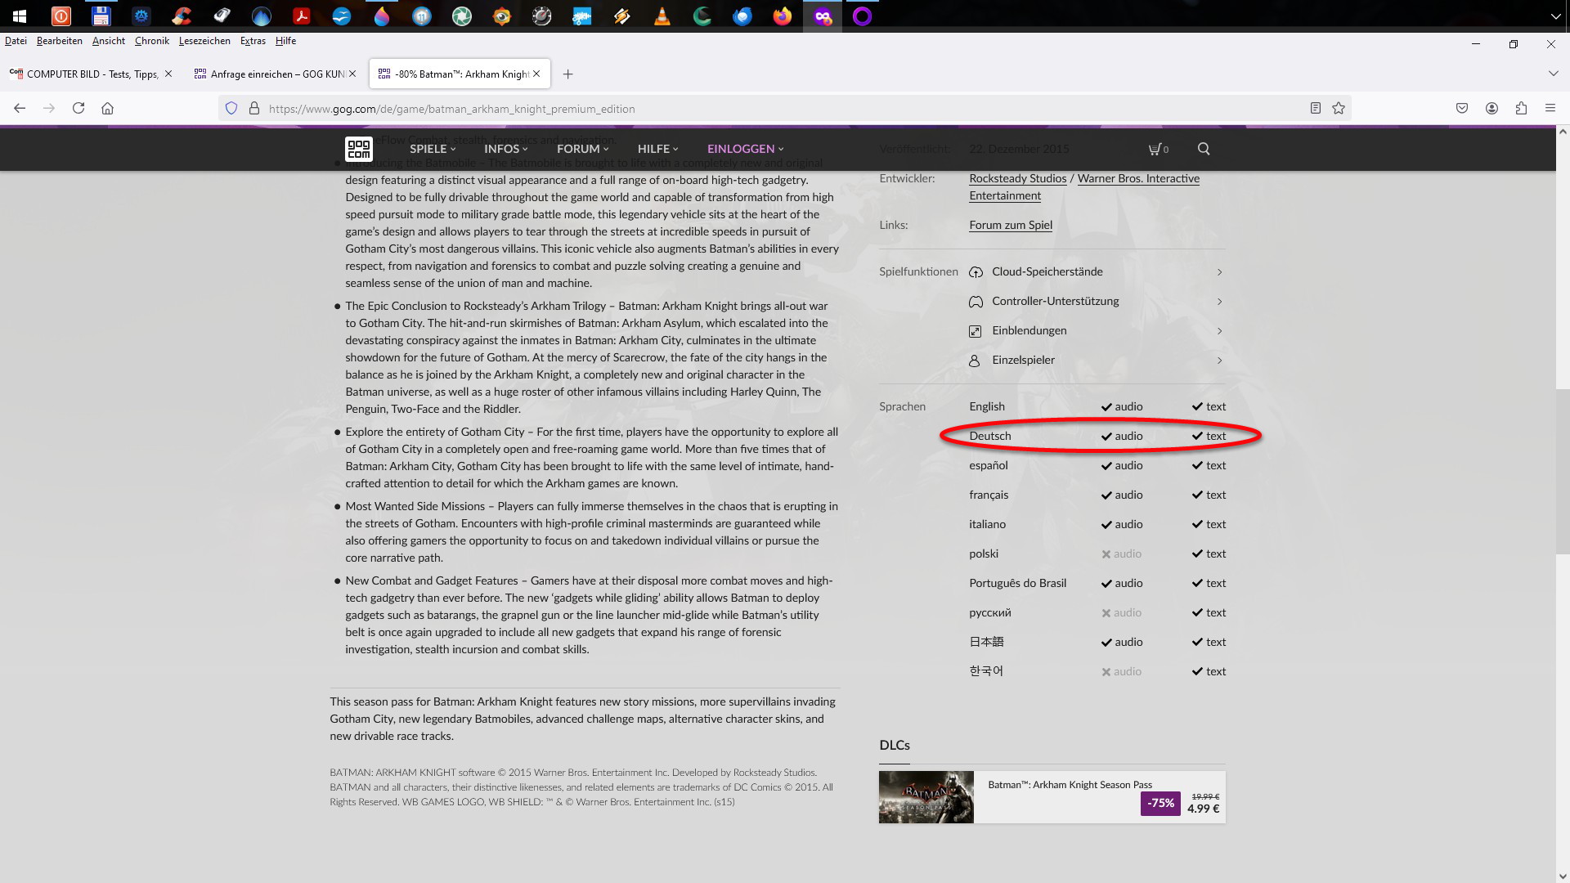
Task: Open the tracking protection shield icon
Action: click(x=231, y=108)
